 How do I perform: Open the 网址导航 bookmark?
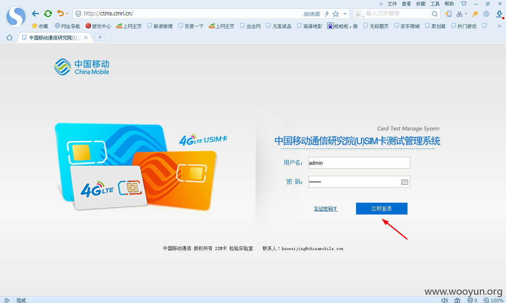67,26
